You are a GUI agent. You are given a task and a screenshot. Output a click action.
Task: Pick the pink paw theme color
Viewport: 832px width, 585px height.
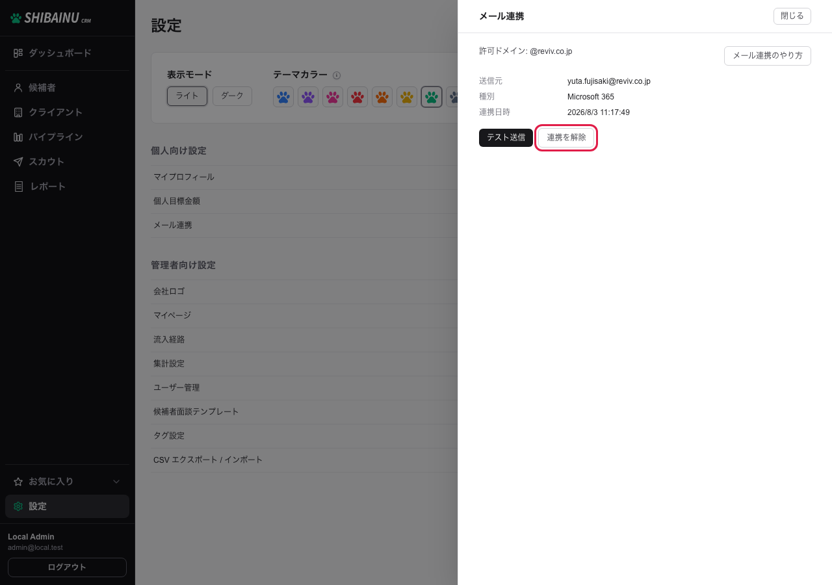pos(333,97)
